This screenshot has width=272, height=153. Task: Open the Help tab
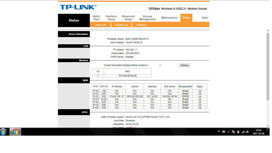tap(205, 18)
